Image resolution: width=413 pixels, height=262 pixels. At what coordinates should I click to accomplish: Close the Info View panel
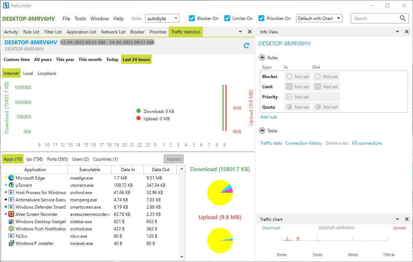(x=407, y=32)
